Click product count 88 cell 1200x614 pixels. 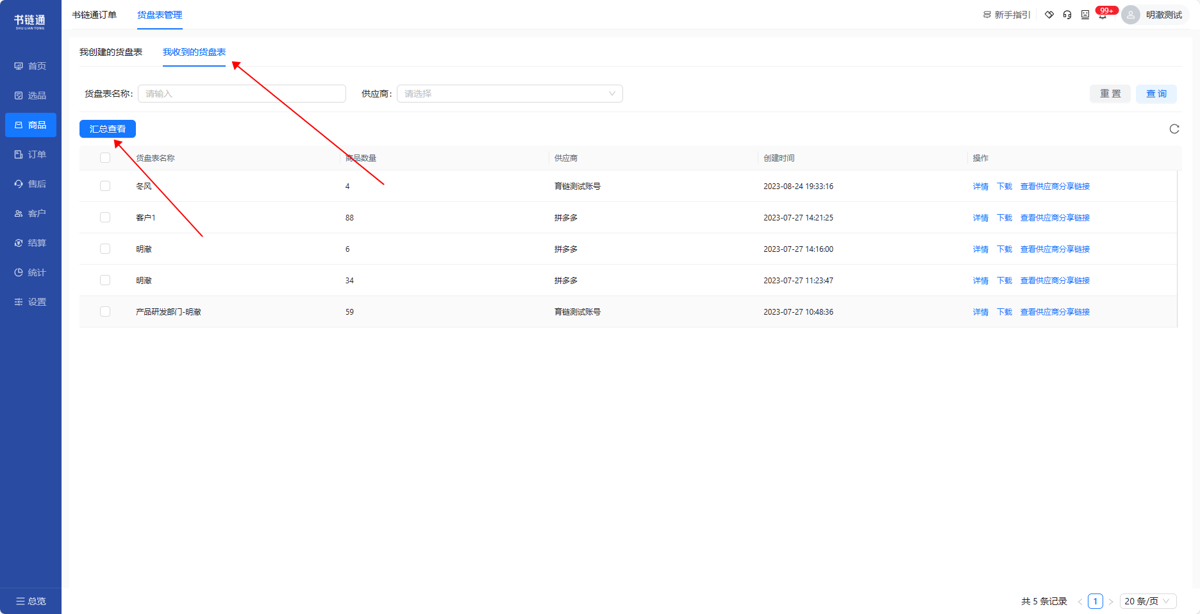pos(349,217)
